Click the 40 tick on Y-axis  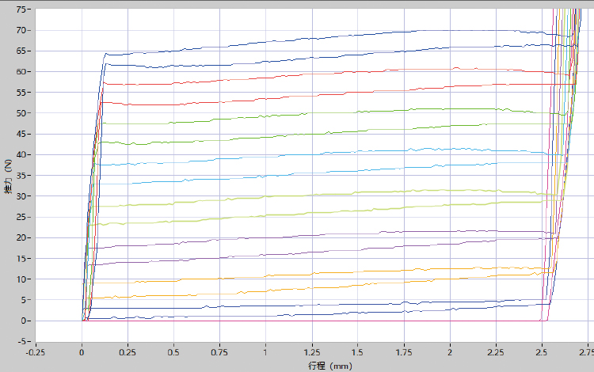pos(21,154)
